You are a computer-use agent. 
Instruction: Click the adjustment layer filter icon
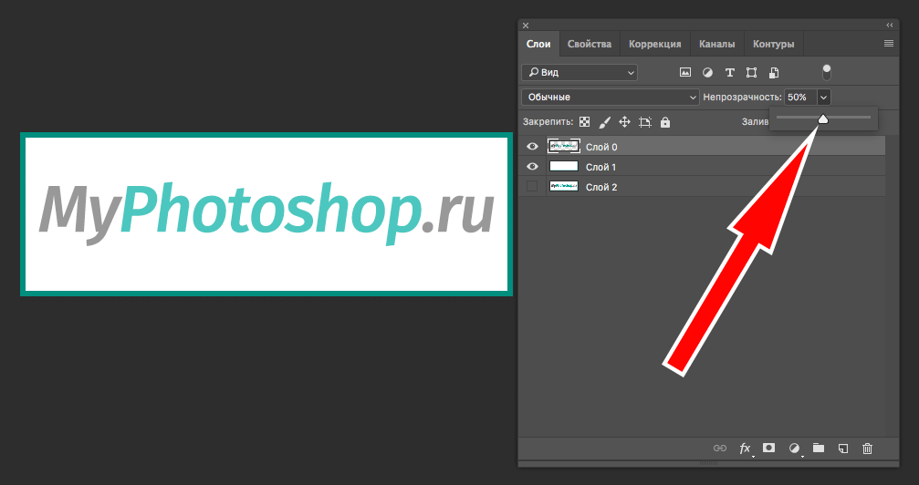[x=707, y=72]
